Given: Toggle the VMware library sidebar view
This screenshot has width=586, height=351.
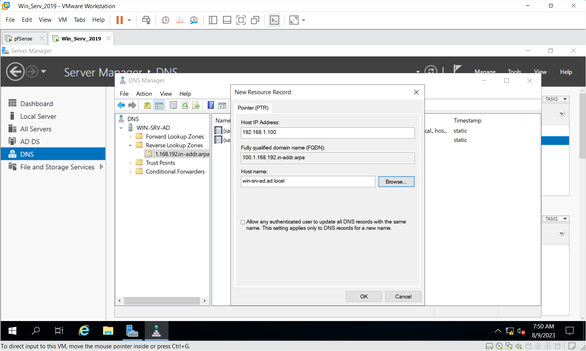Looking at the screenshot, I should (213, 20).
